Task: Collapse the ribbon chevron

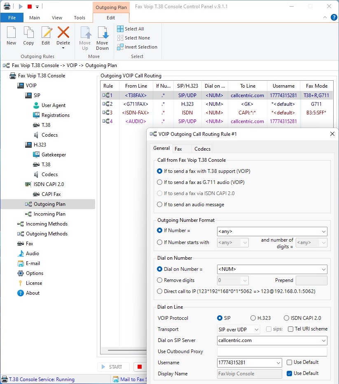Action: tap(325, 17)
